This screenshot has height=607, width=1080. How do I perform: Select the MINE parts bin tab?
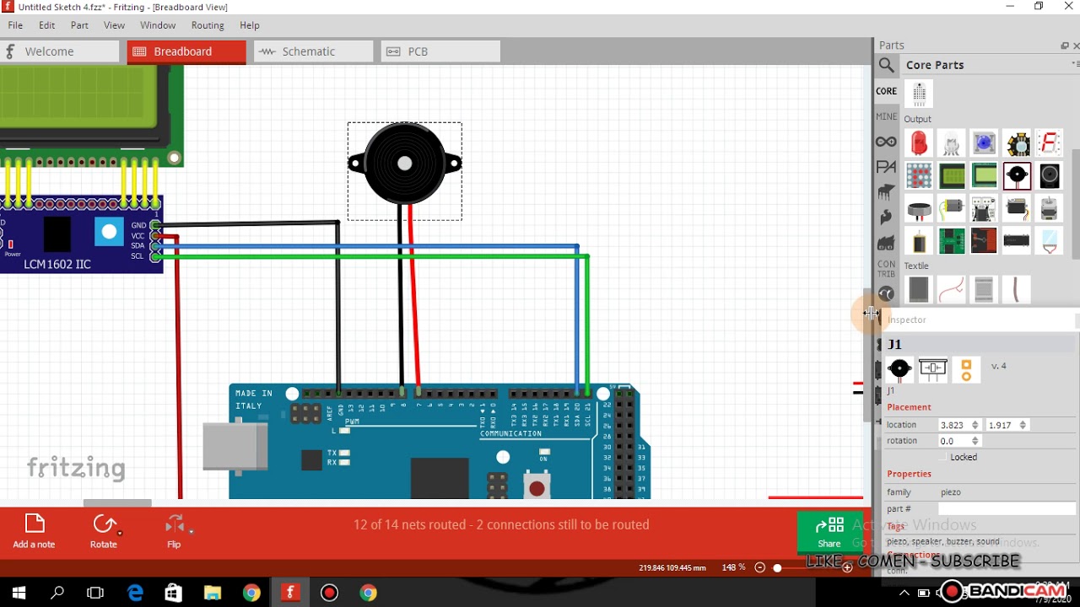(886, 116)
